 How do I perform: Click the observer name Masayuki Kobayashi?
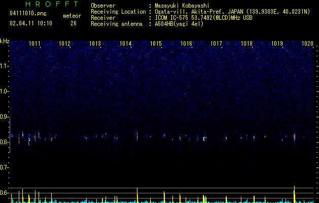tap(182, 6)
